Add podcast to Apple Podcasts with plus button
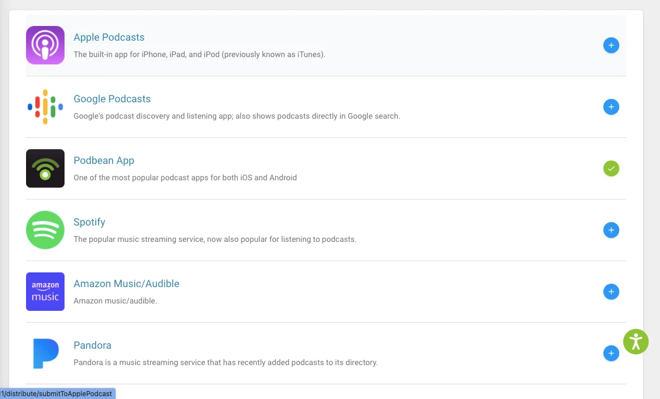This screenshot has height=399, width=660. click(x=611, y=45)
